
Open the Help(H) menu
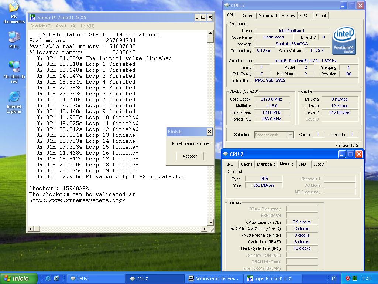pyautogui.click(x=87, y=26)
